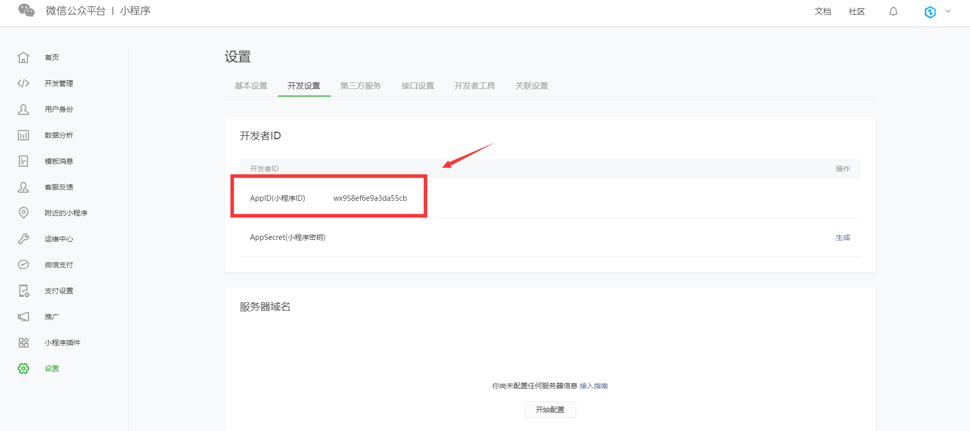Image resolution: width=970 pixels, height=431 pixels.
Task: Open the 接入指南 link
Action: 594,386
